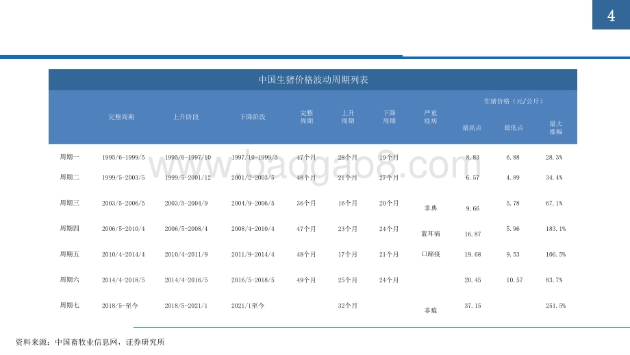Image resolution: width=630 pixels, height=355 pixels.
Task: Click the price value 37.15
Action: point(473,306)
